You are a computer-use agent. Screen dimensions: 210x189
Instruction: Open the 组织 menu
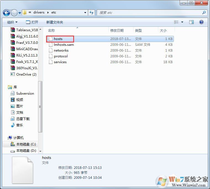click(12, 22)
